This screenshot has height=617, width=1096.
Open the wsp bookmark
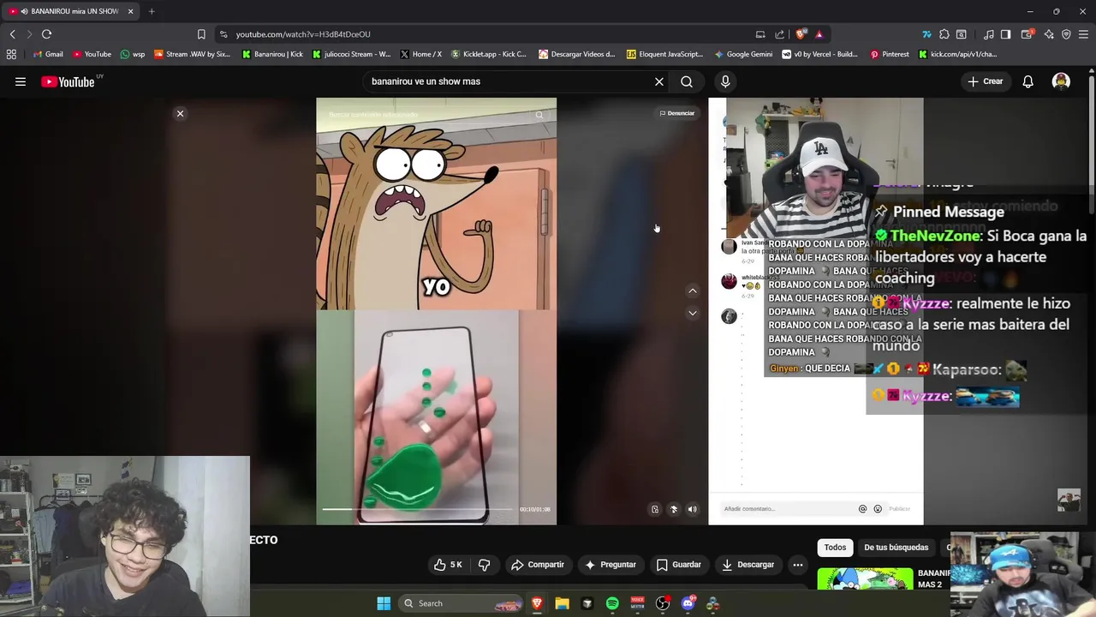[x=133, y=54]
